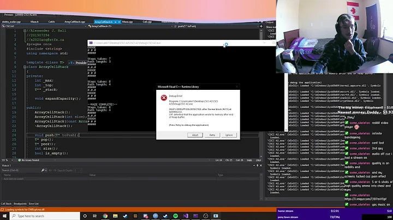Viewport: 393px width, 220px height.
Task: Open Visual Studio from the taskbar
Action: pos(186,216)
